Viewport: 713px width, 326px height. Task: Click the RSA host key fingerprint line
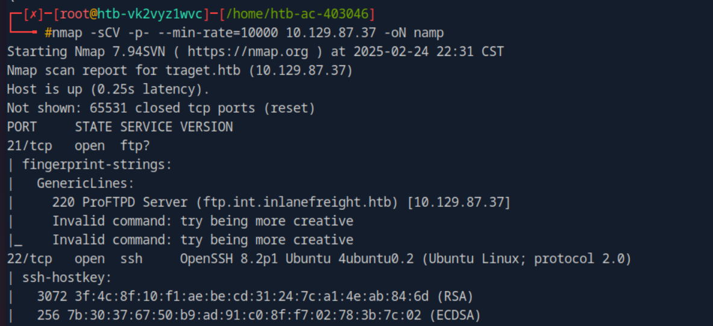(254, 296)
